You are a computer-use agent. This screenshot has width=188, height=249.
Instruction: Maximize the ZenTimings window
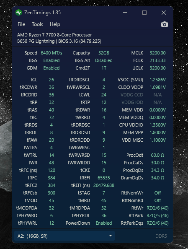click(x=144, y=13)
